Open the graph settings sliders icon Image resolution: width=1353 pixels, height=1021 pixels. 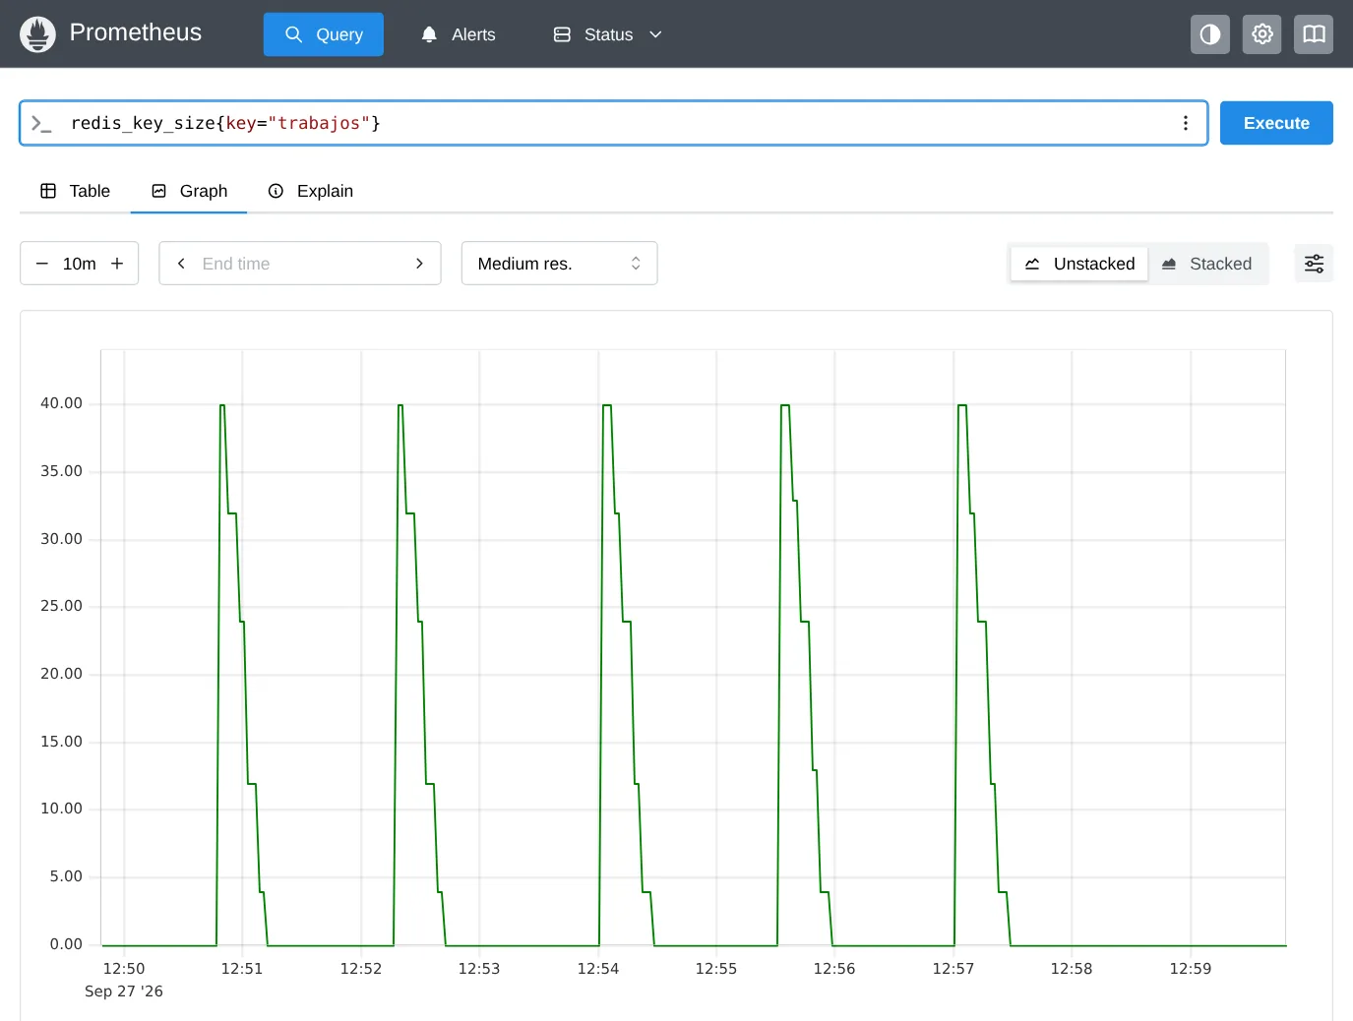coord(1314,264)
